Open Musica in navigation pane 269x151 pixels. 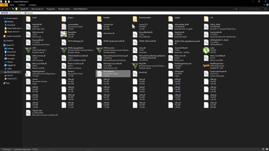[9, 62]
